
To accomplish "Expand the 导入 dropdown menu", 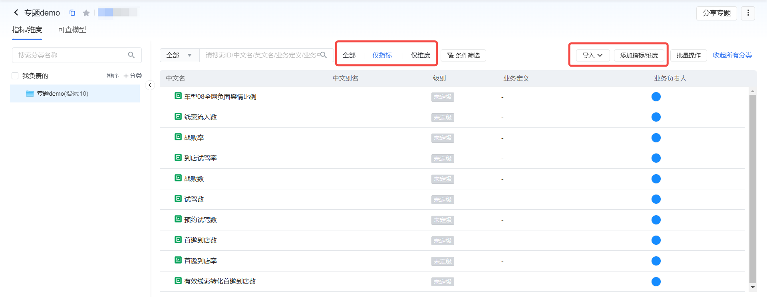I will click(x=593, y=55).
